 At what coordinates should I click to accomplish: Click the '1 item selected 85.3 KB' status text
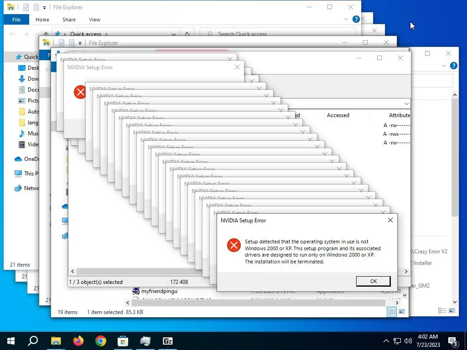(x=115, y=312)
